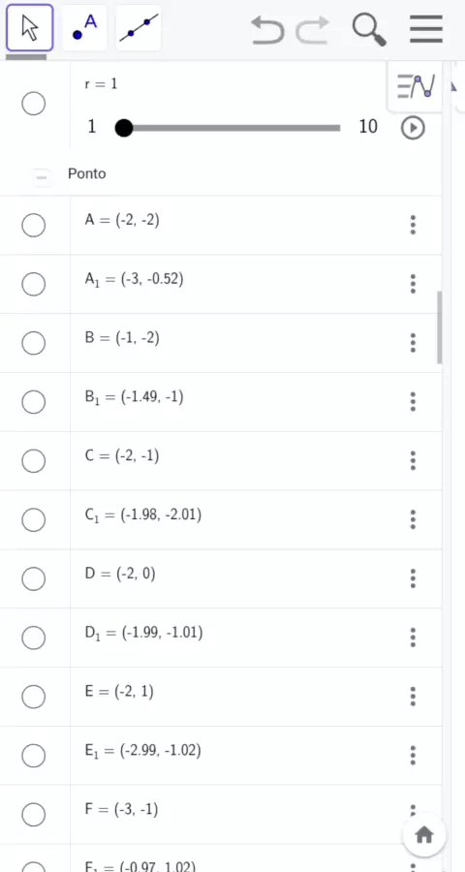This screenshot has height=872, width=465.
Task: Click the home view button
Action: coord(424,834)
